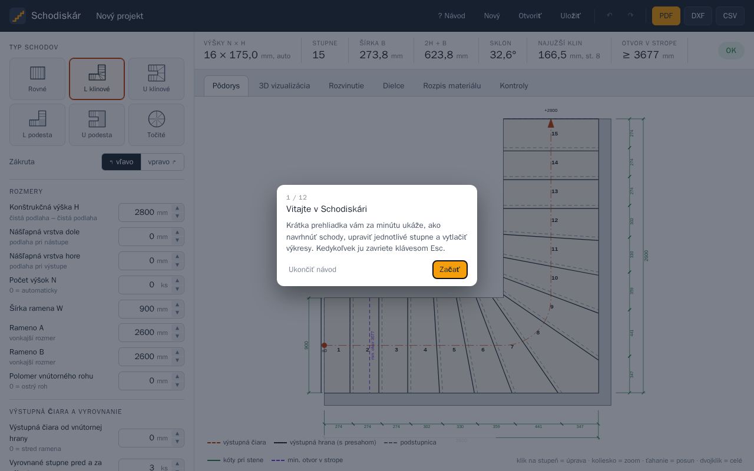The width and height of the screenshot is (754, 471).
Task: Switch to the 3D vizualizácia tab
Action: (x=285, y=85)
